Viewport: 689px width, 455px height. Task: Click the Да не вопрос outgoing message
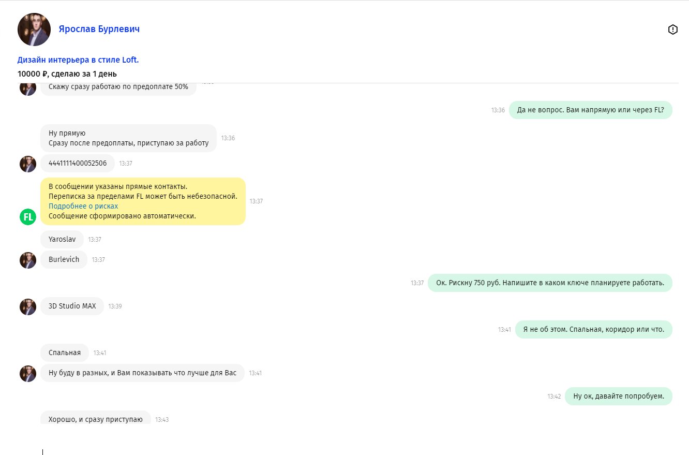[x=590, y=110]
